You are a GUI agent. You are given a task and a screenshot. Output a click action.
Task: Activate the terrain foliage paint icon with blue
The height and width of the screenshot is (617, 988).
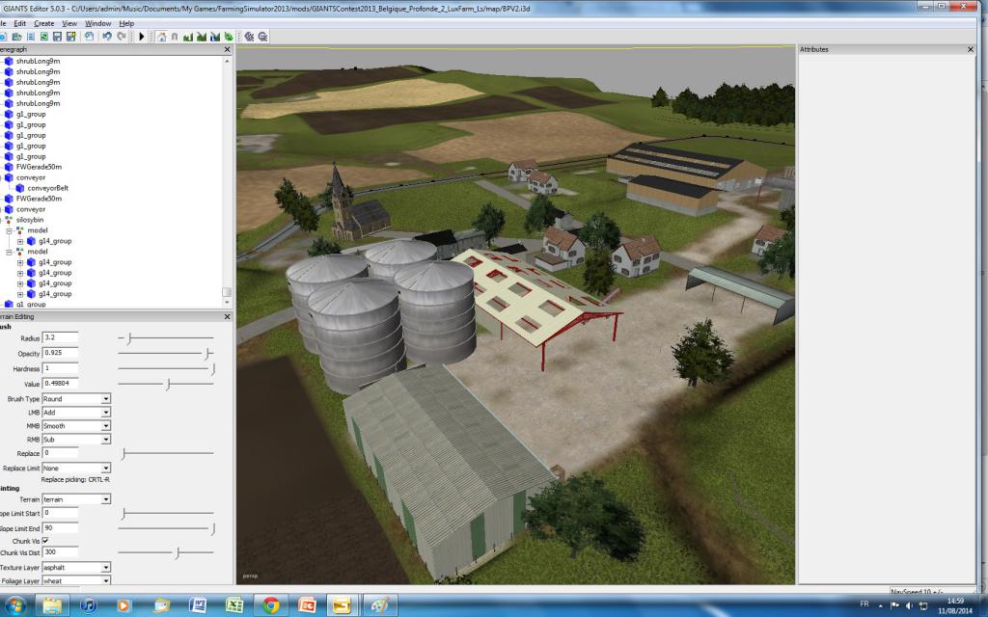(x=215, y=37)
